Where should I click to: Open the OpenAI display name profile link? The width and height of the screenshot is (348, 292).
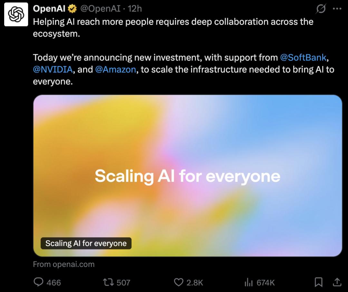tap(49, 9)
